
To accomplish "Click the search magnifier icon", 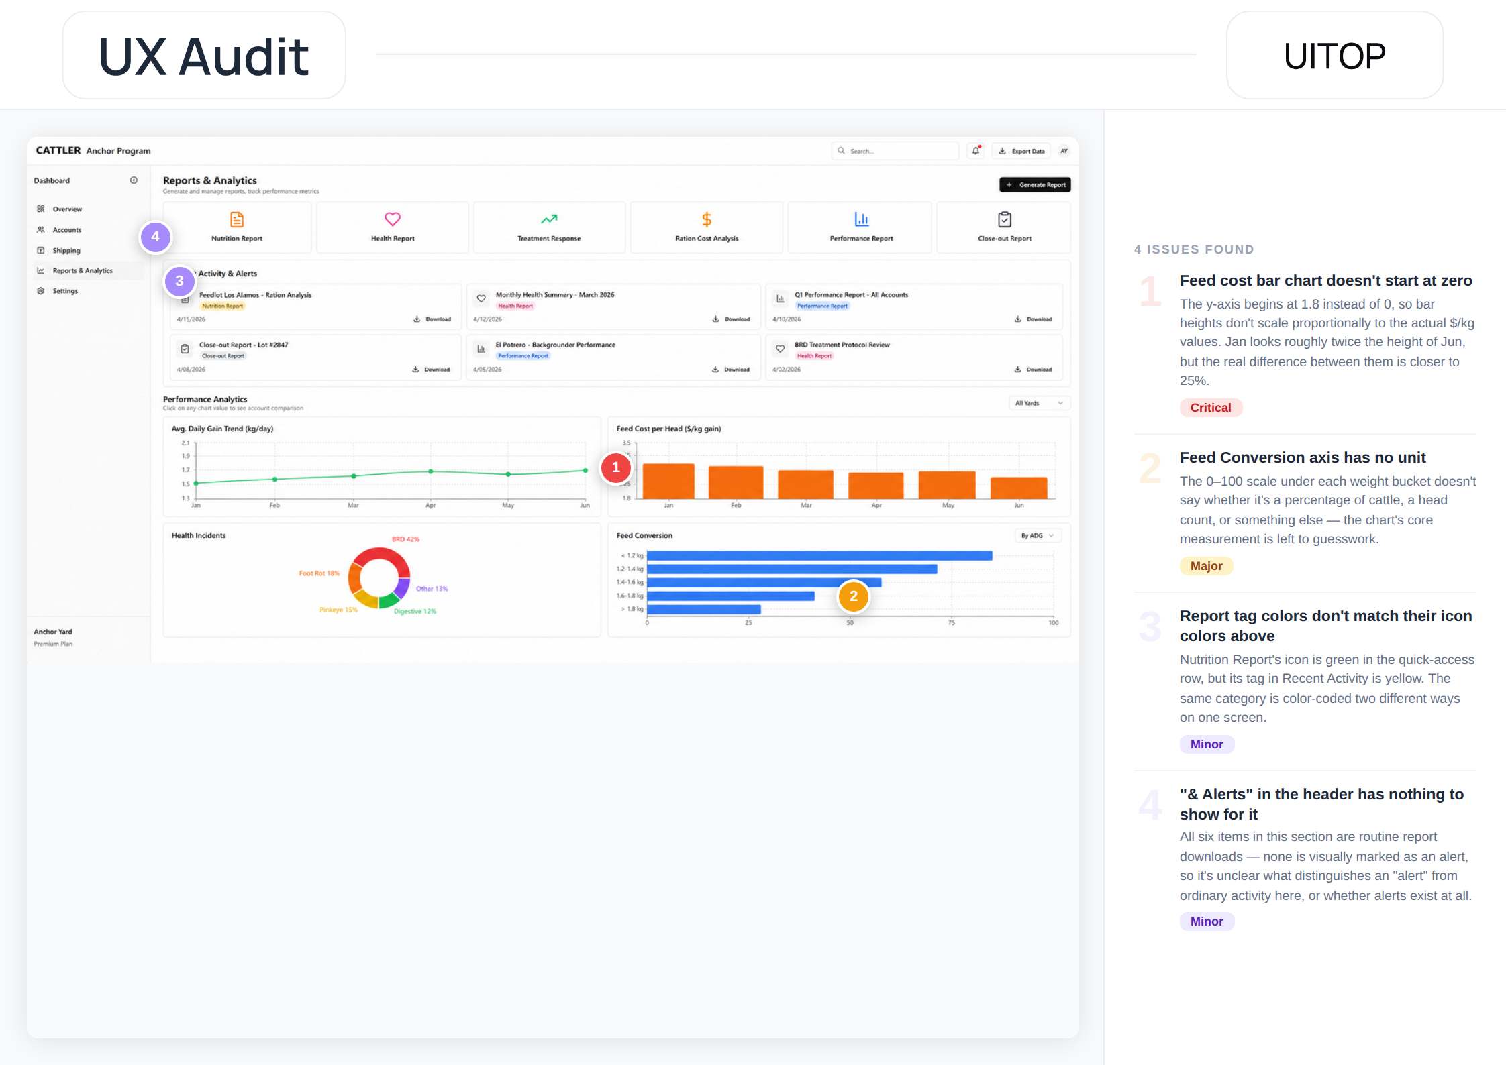I will point(841,151).
